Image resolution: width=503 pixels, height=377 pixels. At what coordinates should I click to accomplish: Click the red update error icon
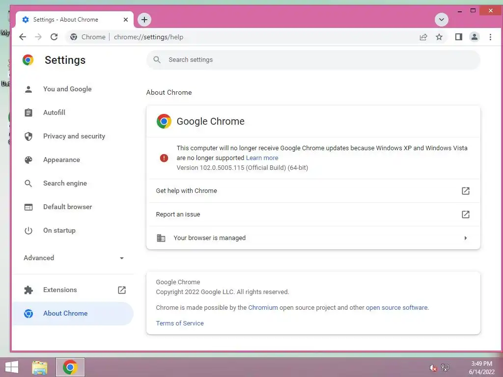pyautogui.click(x=164, y=158)
